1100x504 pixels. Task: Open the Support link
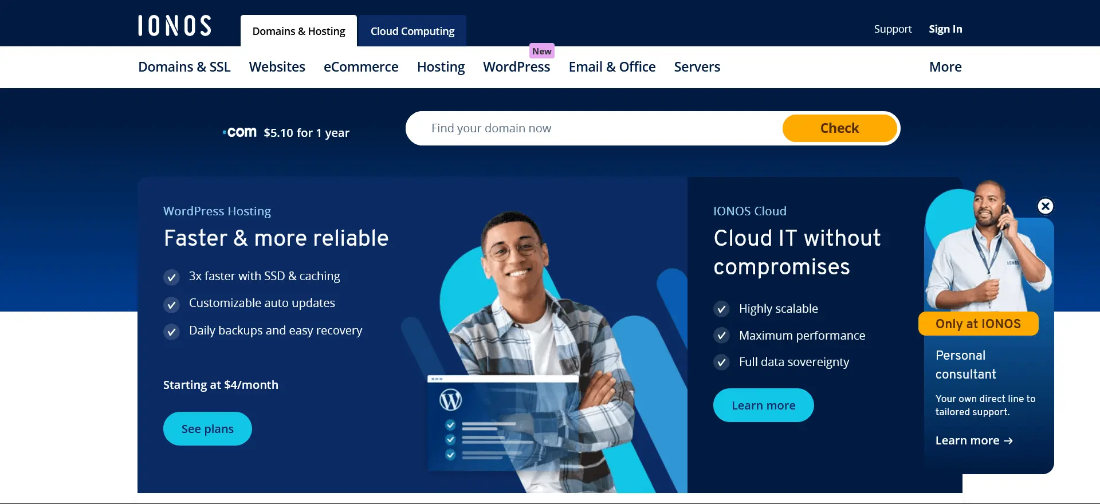pos(893,29)
